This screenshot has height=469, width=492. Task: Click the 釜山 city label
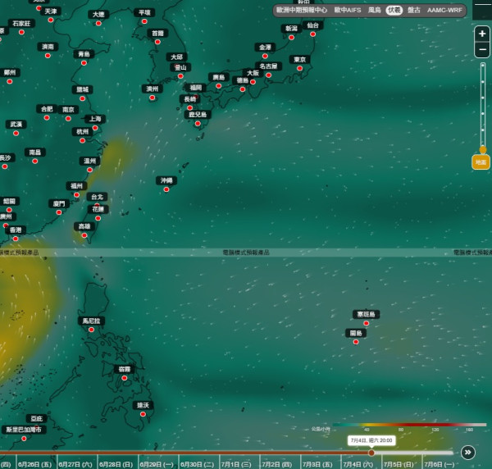pos(180,67)
